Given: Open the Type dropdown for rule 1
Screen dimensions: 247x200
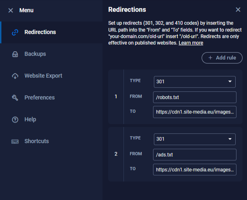Looking at the screenshot, I should tap(194, 81).
